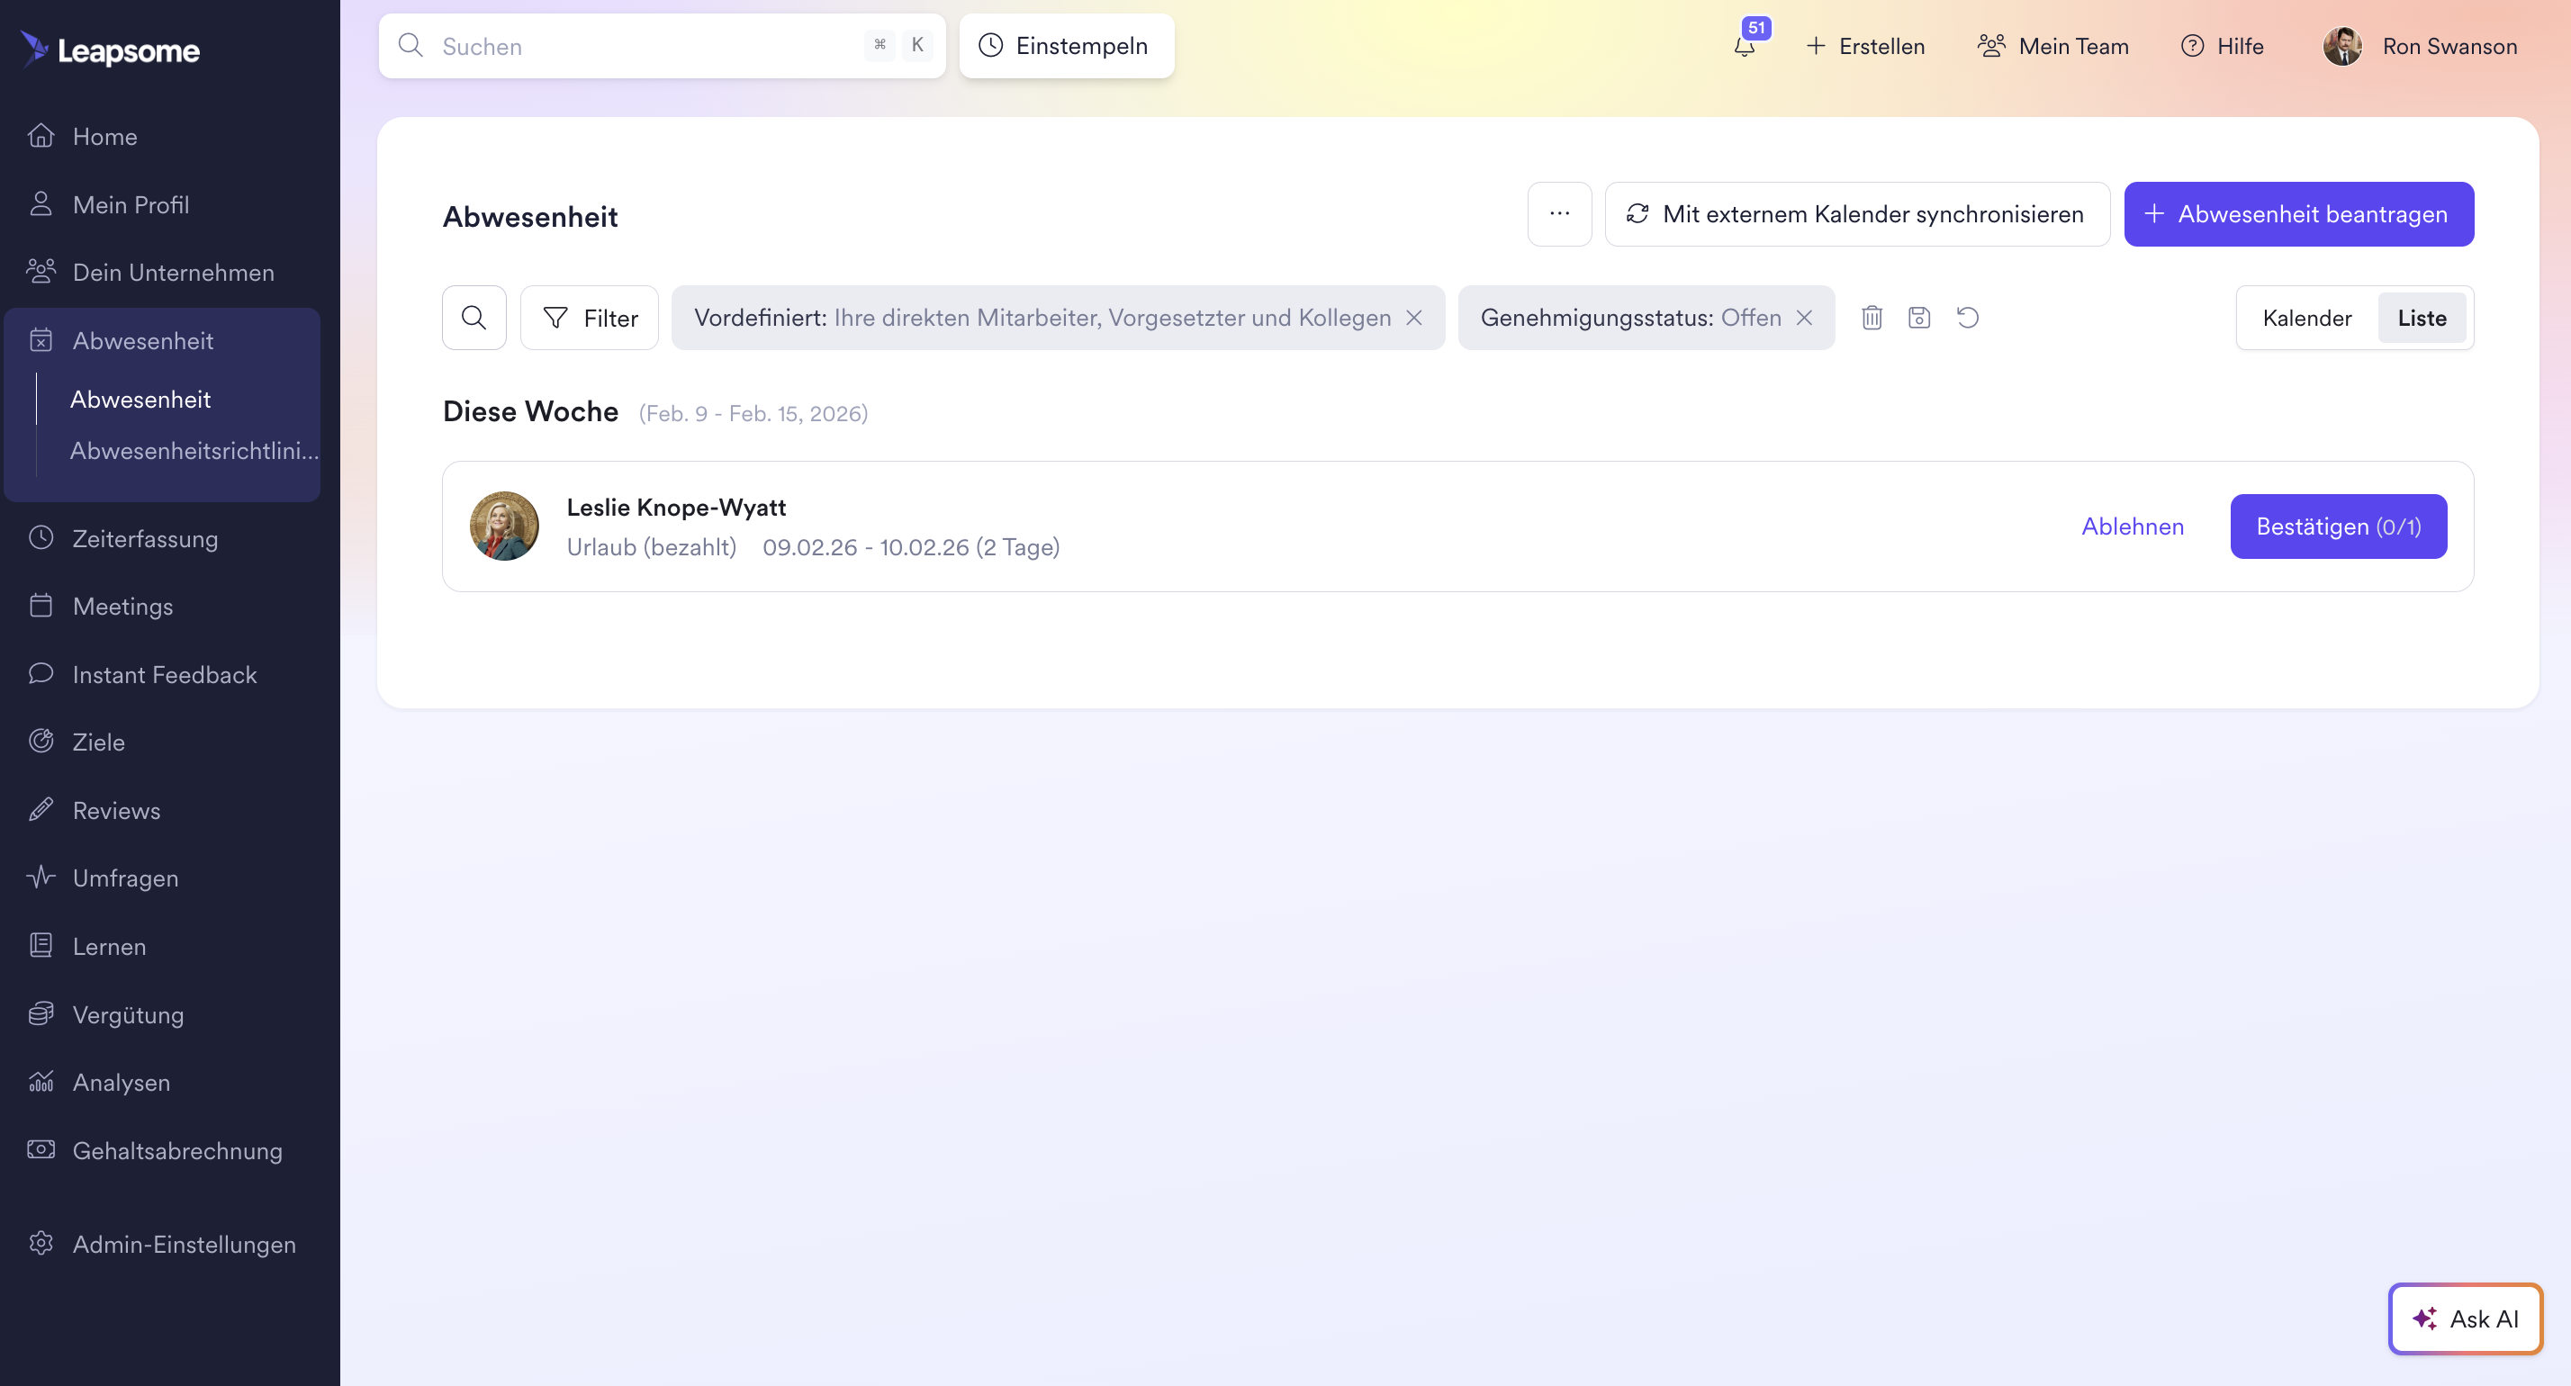
Task: Click the notification bell icon
Action: 1744,46
